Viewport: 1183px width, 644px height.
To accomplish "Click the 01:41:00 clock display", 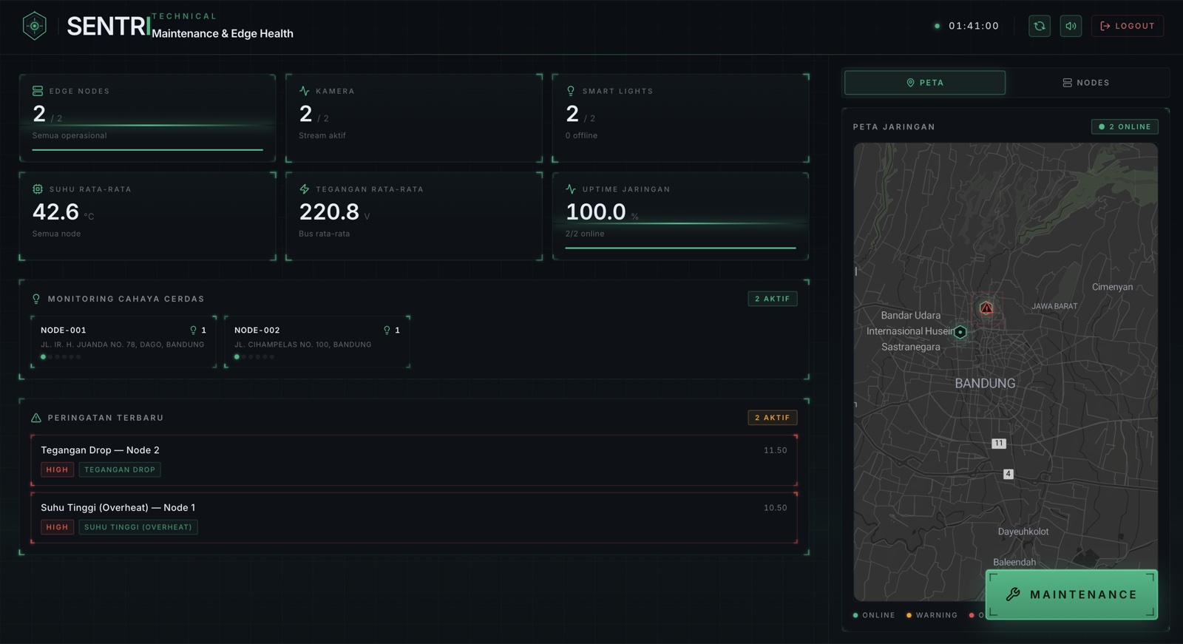I will (974, 26).
